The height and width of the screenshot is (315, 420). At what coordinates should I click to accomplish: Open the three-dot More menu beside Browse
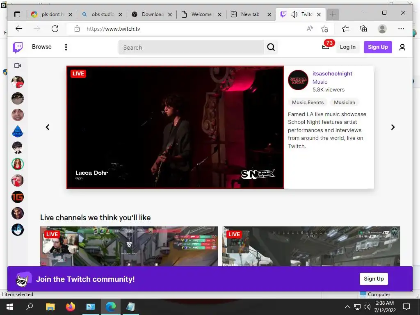pyautogui.click(x=66, y=47)
